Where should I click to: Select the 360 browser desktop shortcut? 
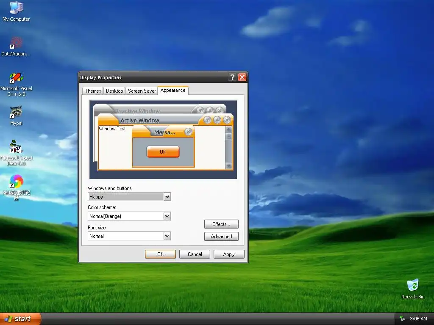pyautogui.click(x=16, y=187)
